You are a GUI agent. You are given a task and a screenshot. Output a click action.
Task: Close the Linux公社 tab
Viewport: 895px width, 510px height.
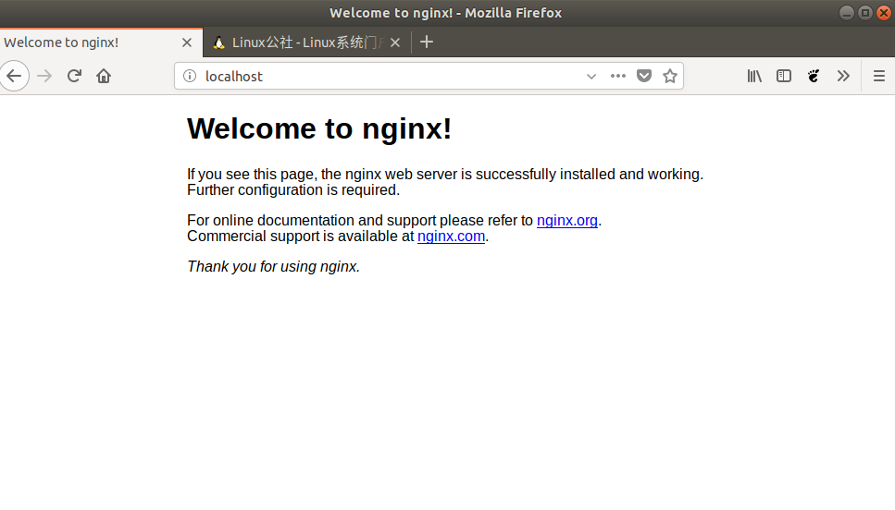tap(395, 42)
